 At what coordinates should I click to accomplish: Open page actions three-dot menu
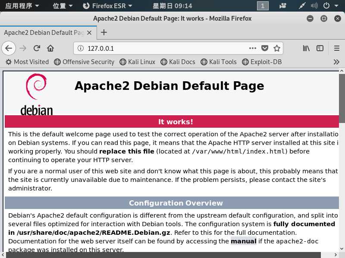point(252,48)
